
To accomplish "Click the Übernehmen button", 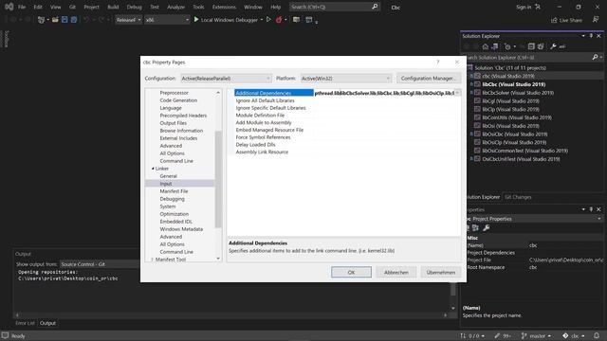I will pyautogui.click(x=440, y=272).
